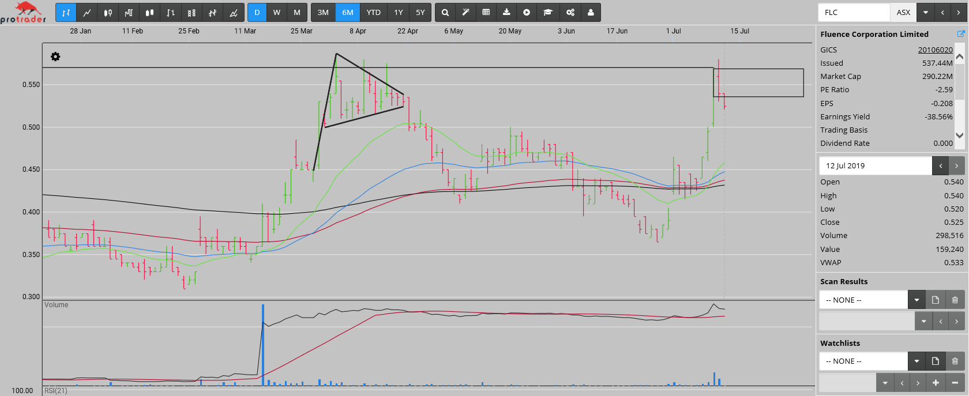Open the search magnifier tool
This screenshot has height=396, width=969.
coord(445,13)
